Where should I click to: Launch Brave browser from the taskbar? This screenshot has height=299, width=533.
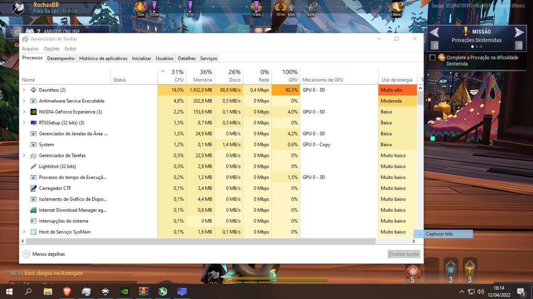[x=67, y=292]
